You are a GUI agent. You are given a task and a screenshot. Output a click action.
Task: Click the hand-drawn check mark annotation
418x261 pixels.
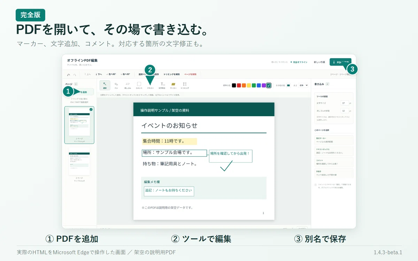point(226,166)
